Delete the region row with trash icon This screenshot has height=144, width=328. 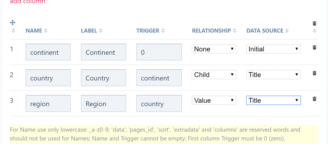point(315,99)
